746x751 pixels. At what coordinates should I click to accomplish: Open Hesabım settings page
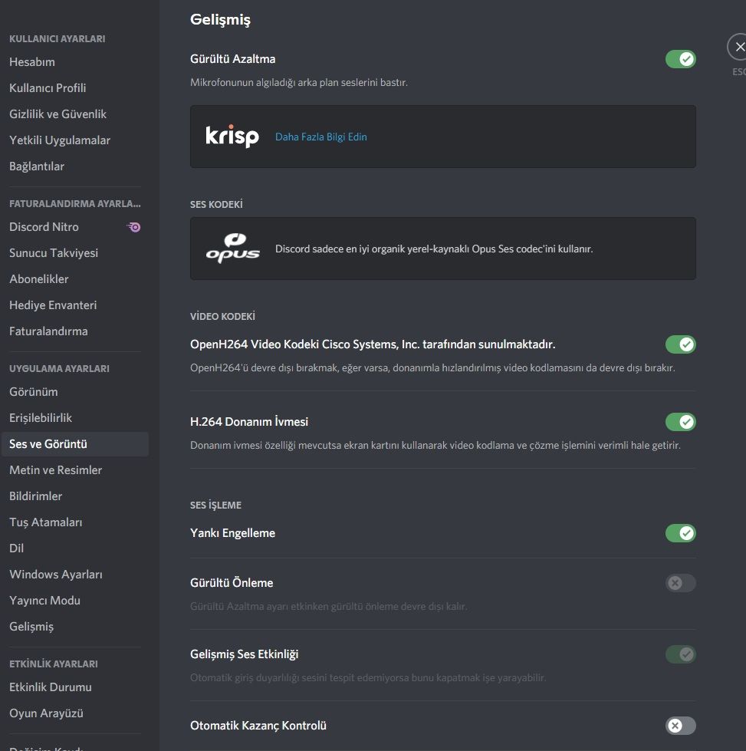tap(32, 62)
